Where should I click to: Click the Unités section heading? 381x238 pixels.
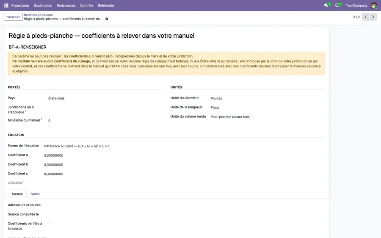click(176, 87)
